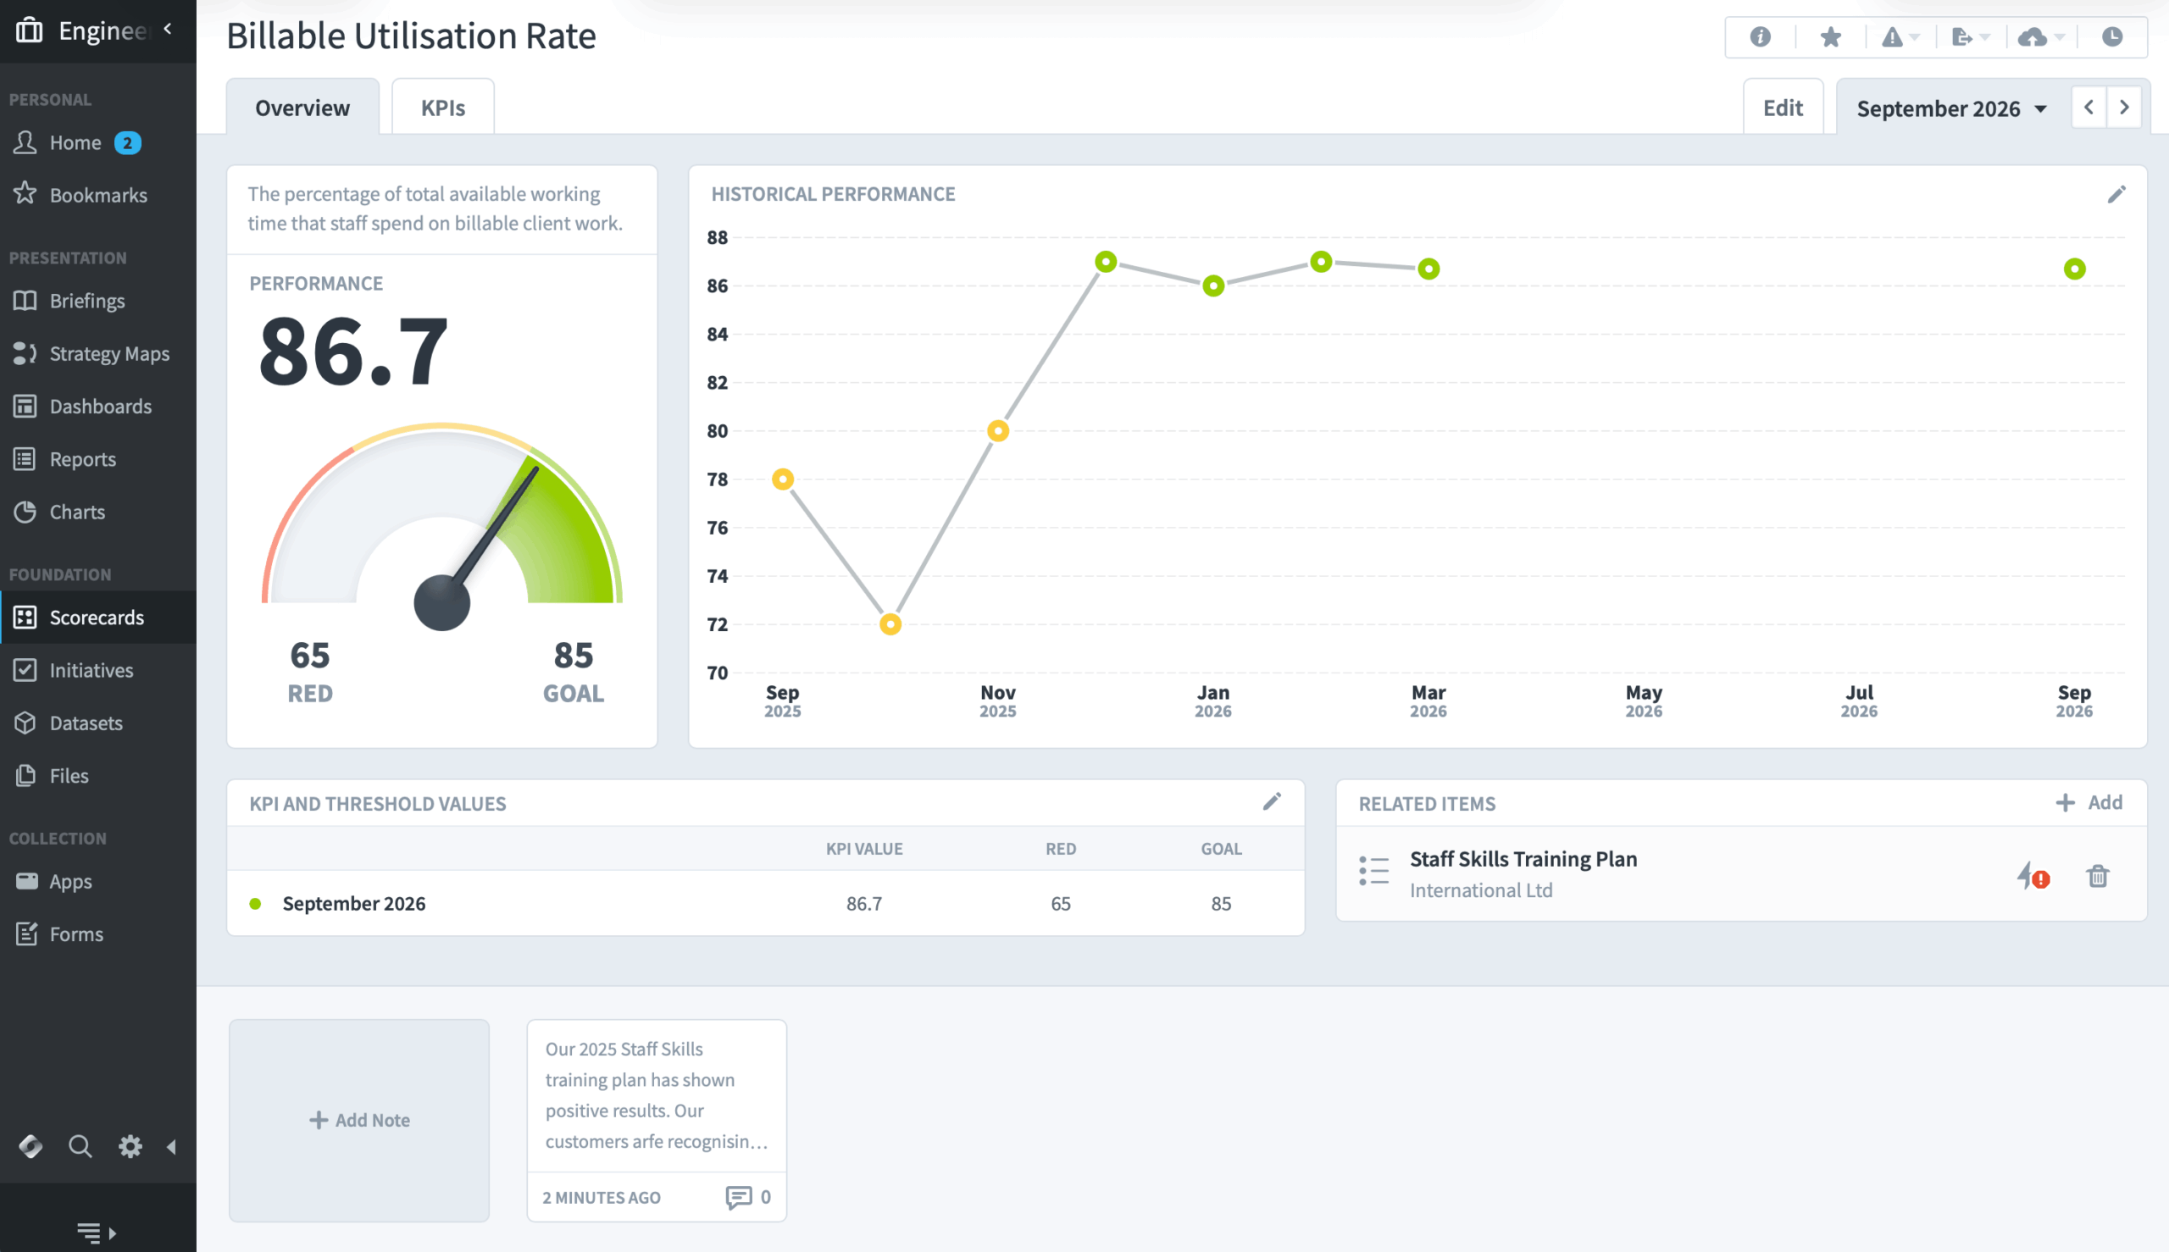
Task: Open the settings gear in sidebar
Action: 130,1145
